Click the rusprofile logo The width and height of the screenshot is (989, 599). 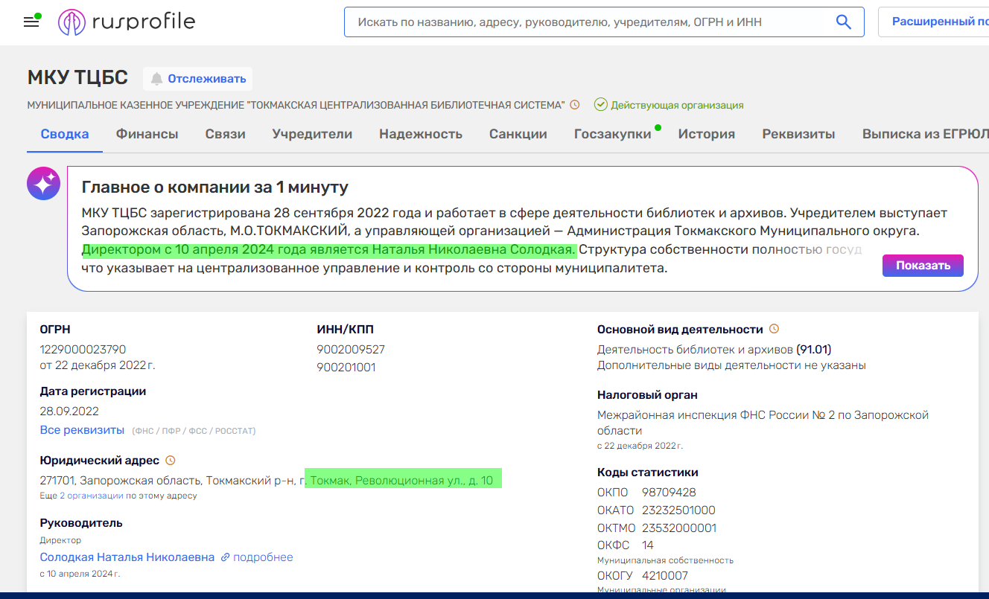click(x=127, y=22)
